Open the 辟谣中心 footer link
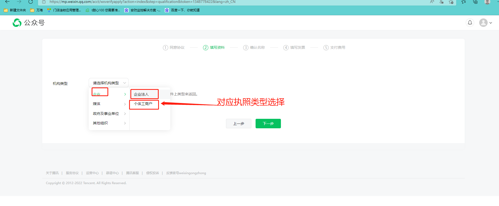 (112, 173)
